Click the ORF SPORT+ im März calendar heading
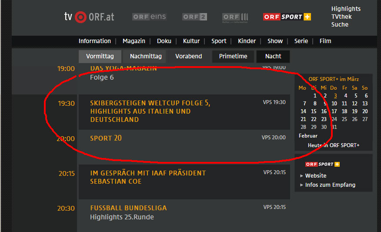Screen dimensions: 381x232 (x=333, y=79)
